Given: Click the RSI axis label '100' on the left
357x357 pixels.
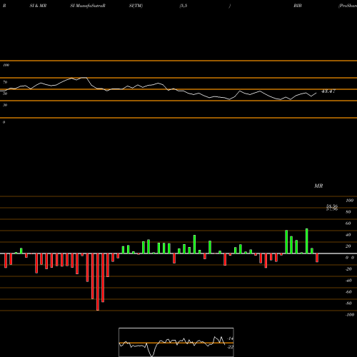Looking at the screenshot, I should 6,65.
